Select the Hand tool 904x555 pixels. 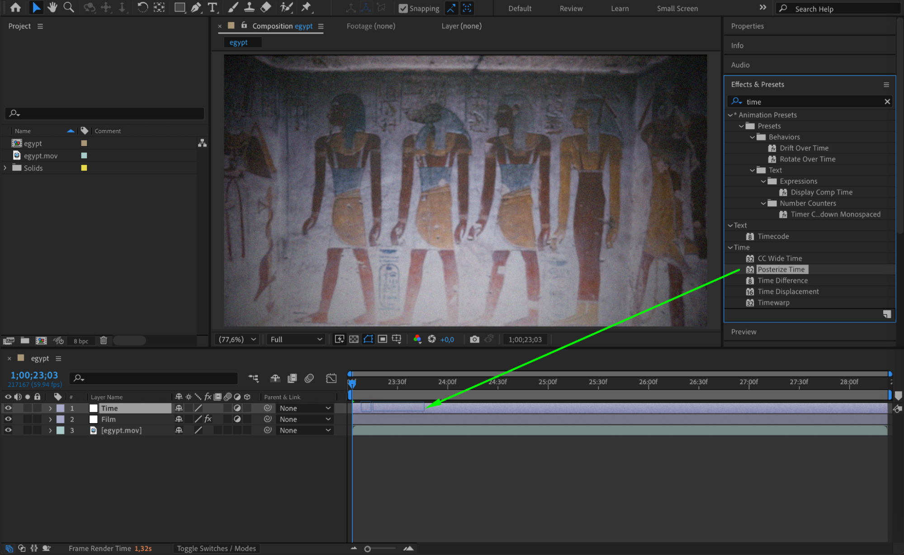pyautogui.click(x=52, y=7)
